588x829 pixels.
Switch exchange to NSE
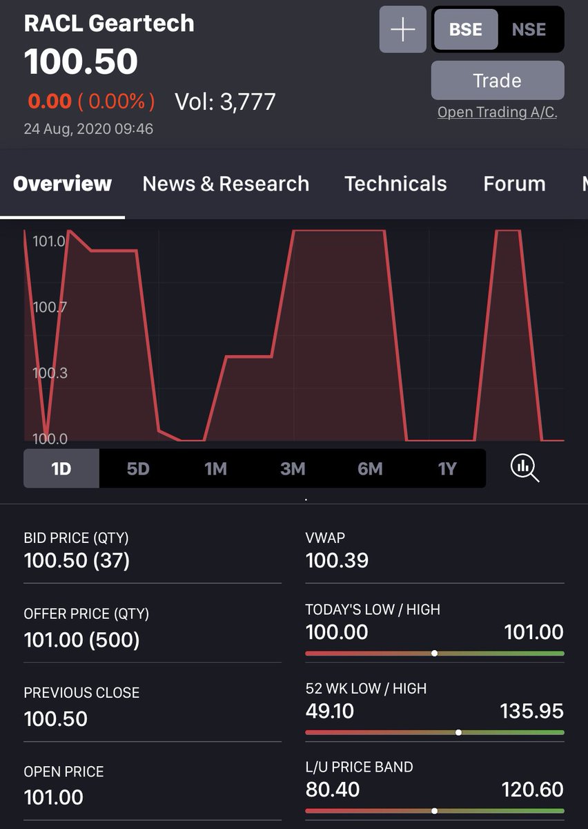pos(529,30)
